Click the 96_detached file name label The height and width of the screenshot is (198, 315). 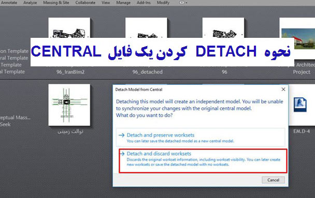(x=148, y=72)
